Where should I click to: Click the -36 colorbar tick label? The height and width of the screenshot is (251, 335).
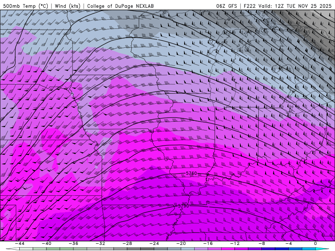pos(74,243)
